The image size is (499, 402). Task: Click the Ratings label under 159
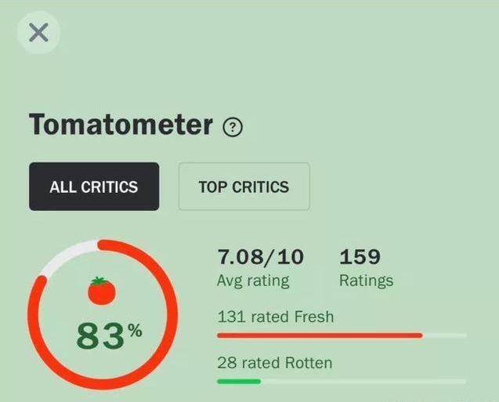point(367,281)
